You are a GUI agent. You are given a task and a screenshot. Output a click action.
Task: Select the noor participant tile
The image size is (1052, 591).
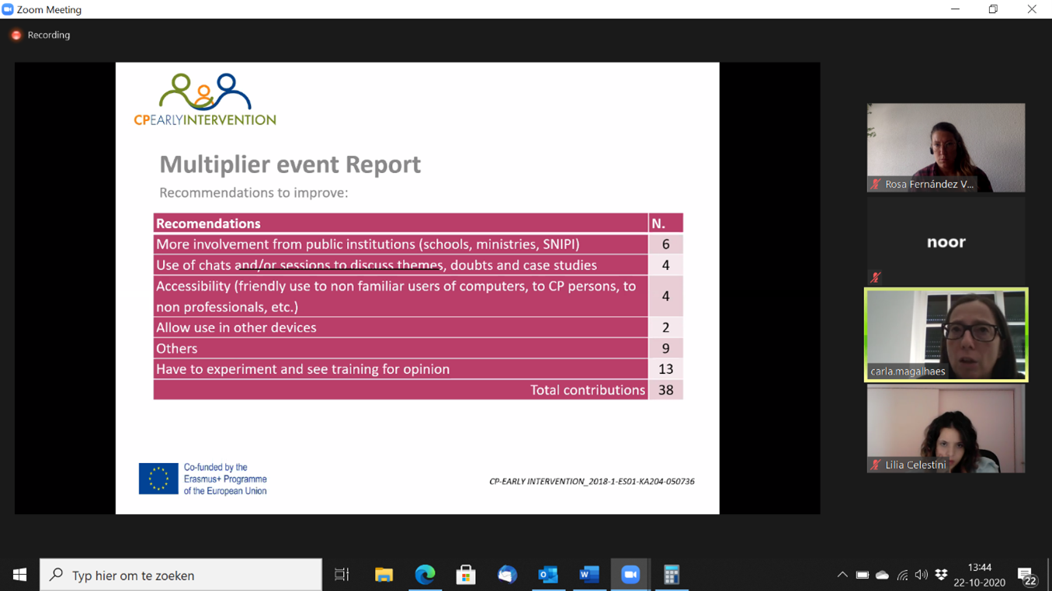coord(946,241)
